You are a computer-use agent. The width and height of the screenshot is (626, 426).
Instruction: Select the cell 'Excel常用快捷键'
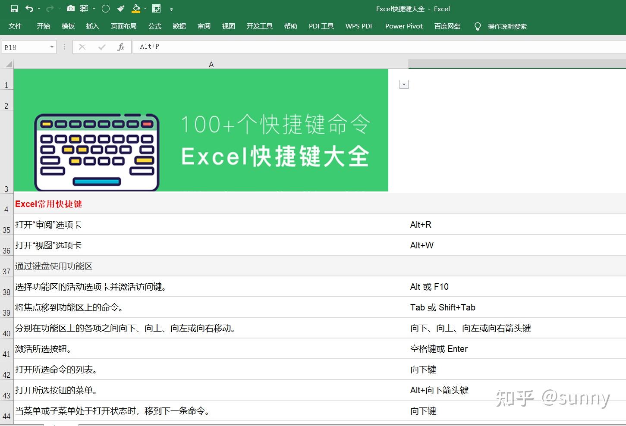point(211,204)
